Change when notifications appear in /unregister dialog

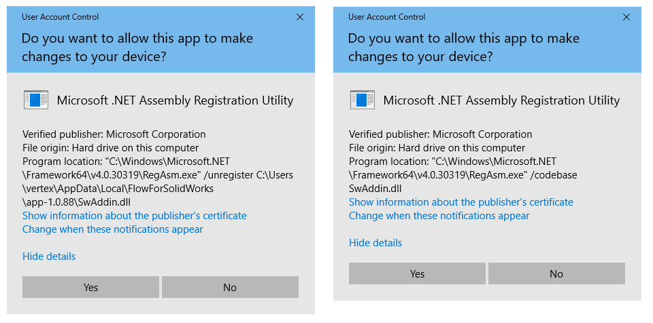113,229
